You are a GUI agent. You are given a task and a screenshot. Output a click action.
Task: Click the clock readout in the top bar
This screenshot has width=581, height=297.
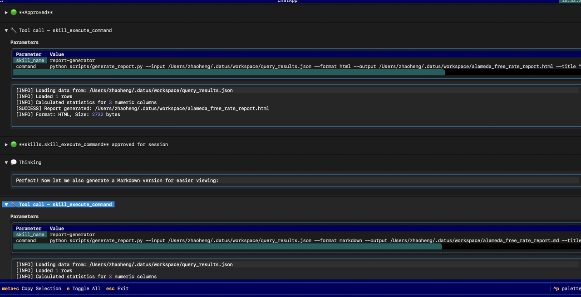click(571, 1)
